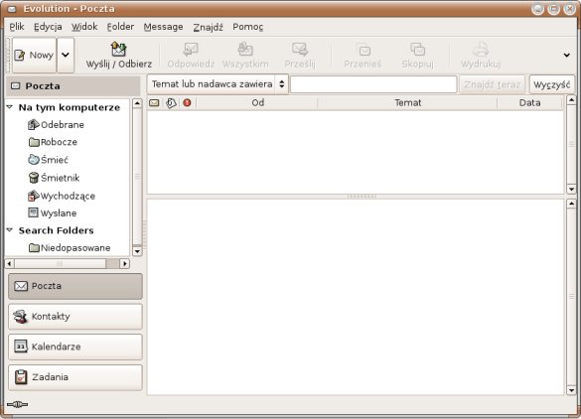
Task: Sort by red importance column icon
Action: (187, 102)
